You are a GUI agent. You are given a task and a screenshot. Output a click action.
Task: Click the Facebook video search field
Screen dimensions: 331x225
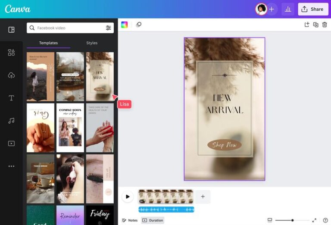click(x=70, y=28)
